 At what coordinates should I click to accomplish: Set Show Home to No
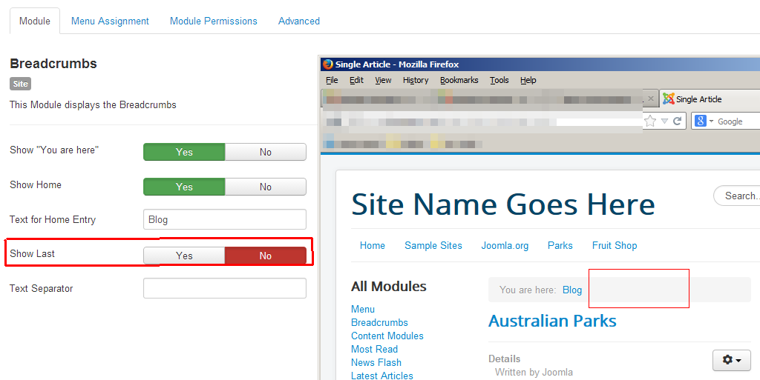[265, 187]
